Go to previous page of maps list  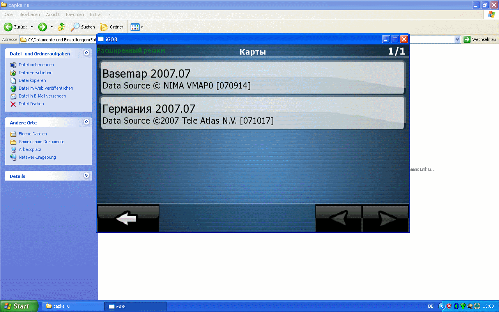tap(338, 218)
